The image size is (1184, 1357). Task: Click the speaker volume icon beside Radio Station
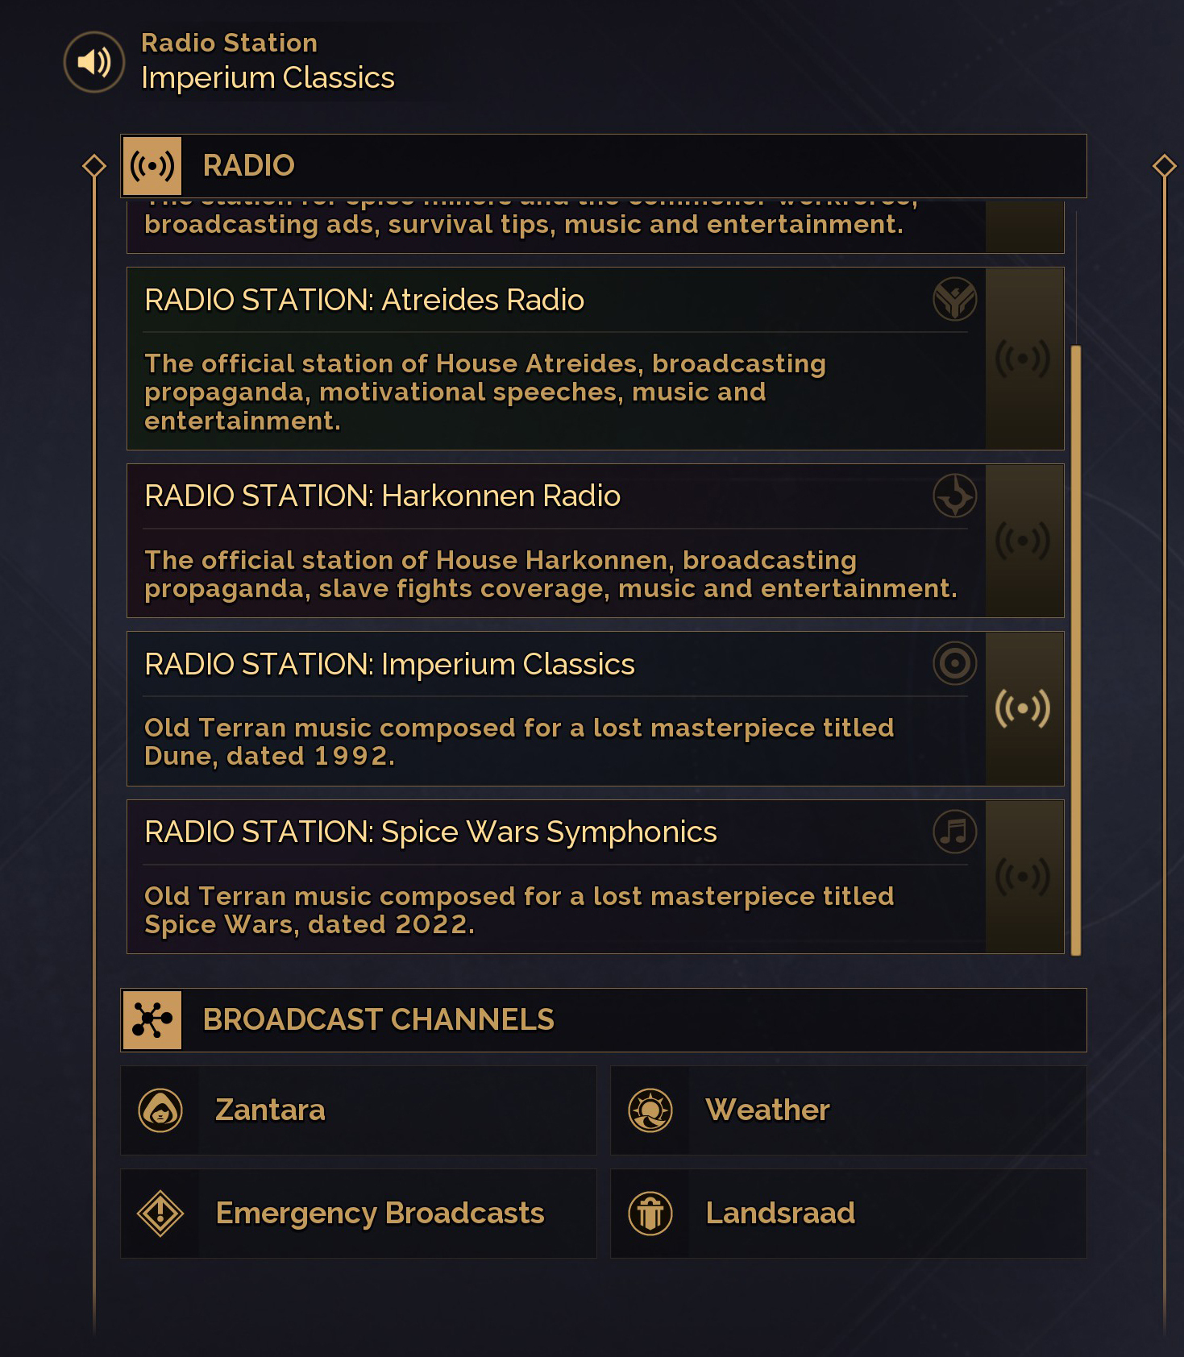pos(94,62)
